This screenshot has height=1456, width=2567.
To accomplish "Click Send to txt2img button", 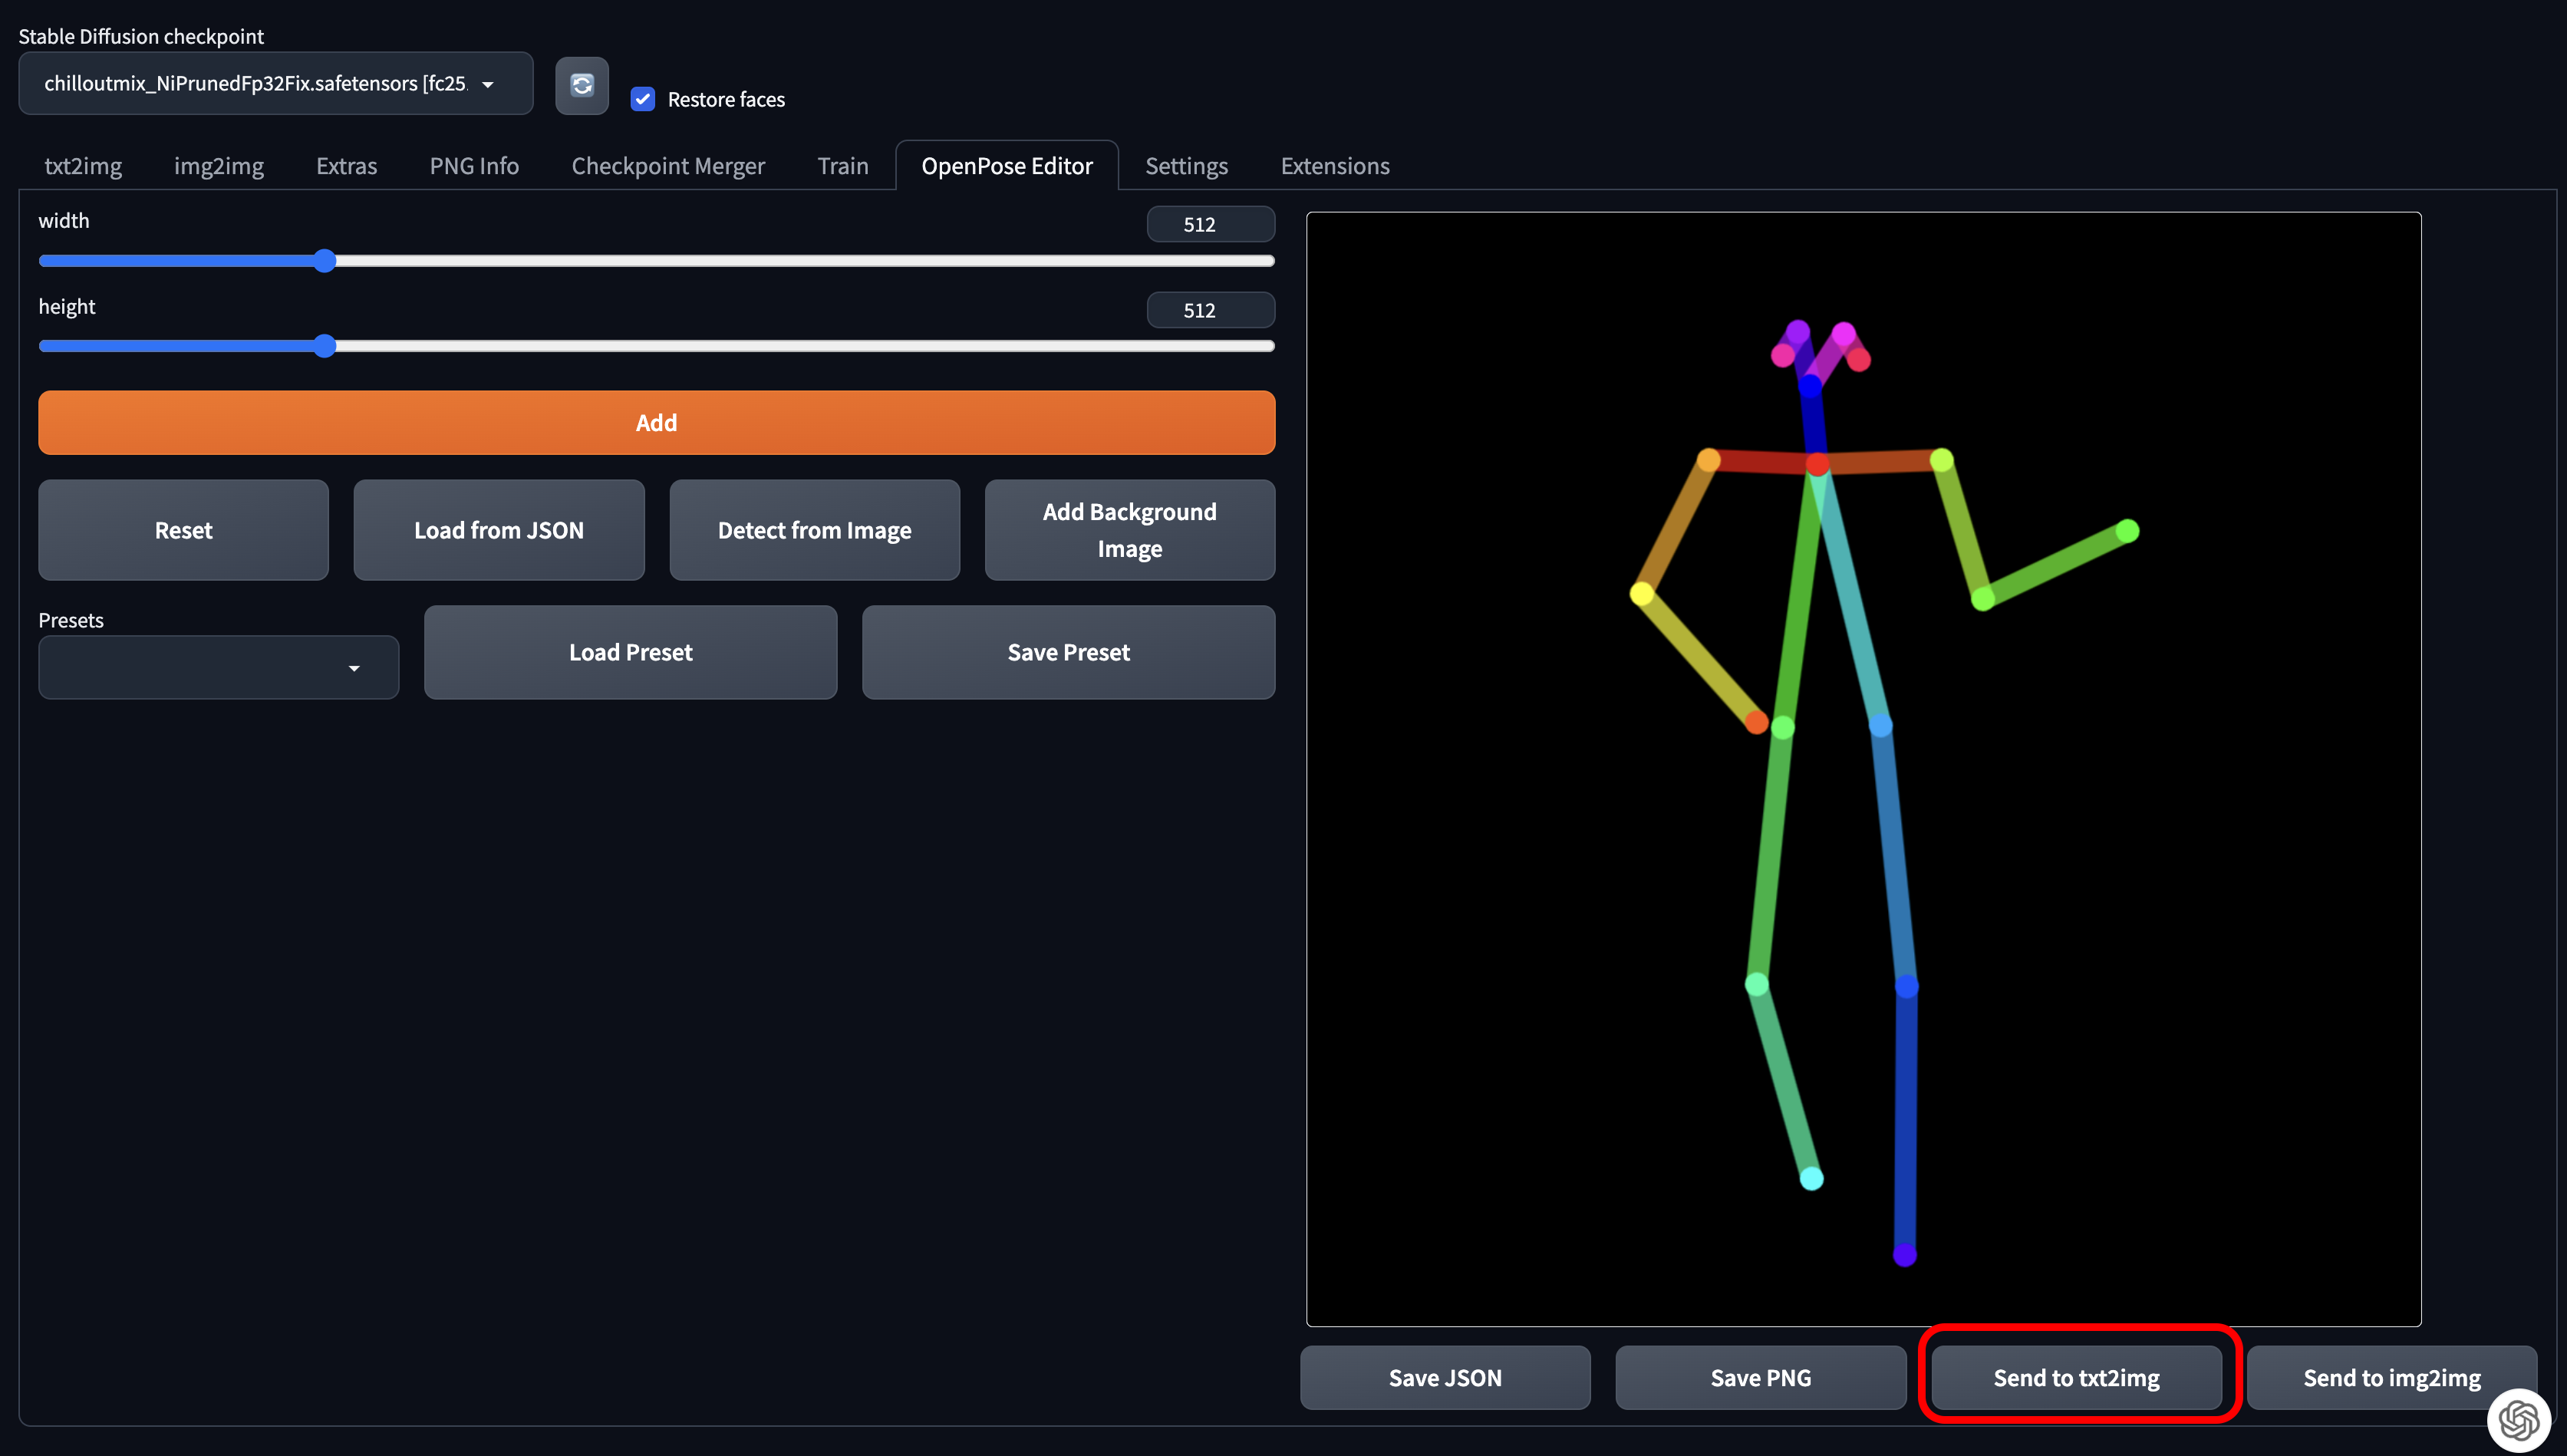I will [2076, 1377].
